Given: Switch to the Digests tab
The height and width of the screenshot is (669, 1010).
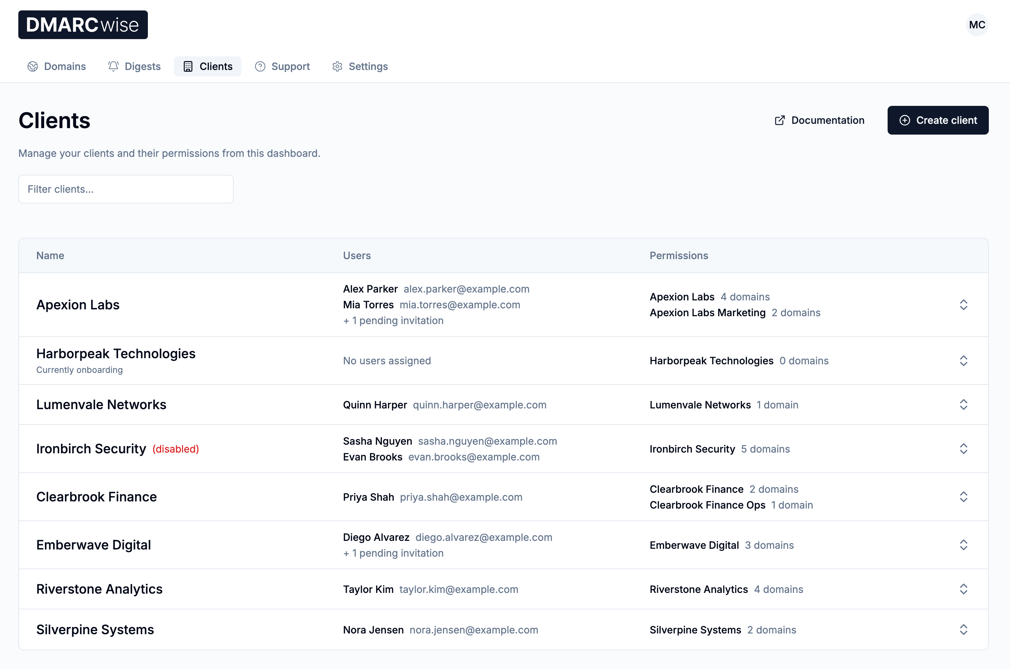Looking at the screenshot, I should coord(142,66).
